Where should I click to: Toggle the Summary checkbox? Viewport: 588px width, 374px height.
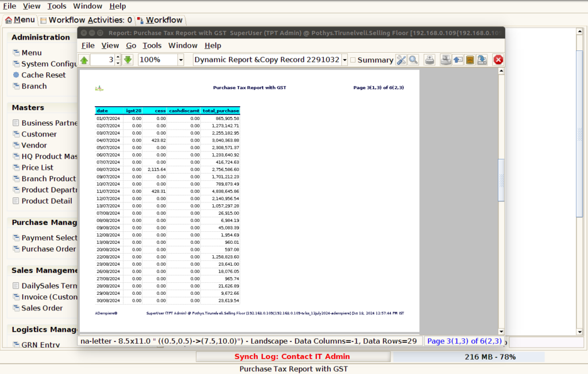coord(353,60)
